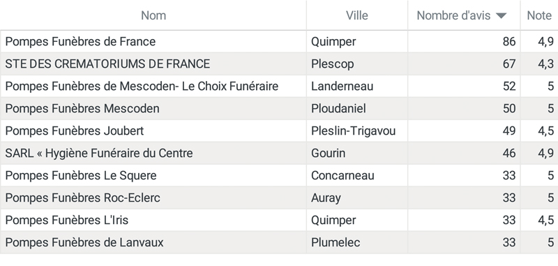Image resolution: width=558 pixels, height=266 pixels.
Task: Select STE DES CREMATORIUMS DE FRANCE row
Action: 279,64
